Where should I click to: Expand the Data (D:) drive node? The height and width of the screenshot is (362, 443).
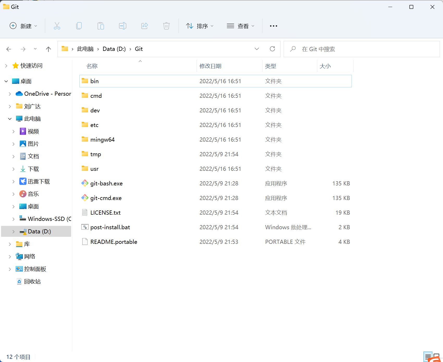click(14, 232)
